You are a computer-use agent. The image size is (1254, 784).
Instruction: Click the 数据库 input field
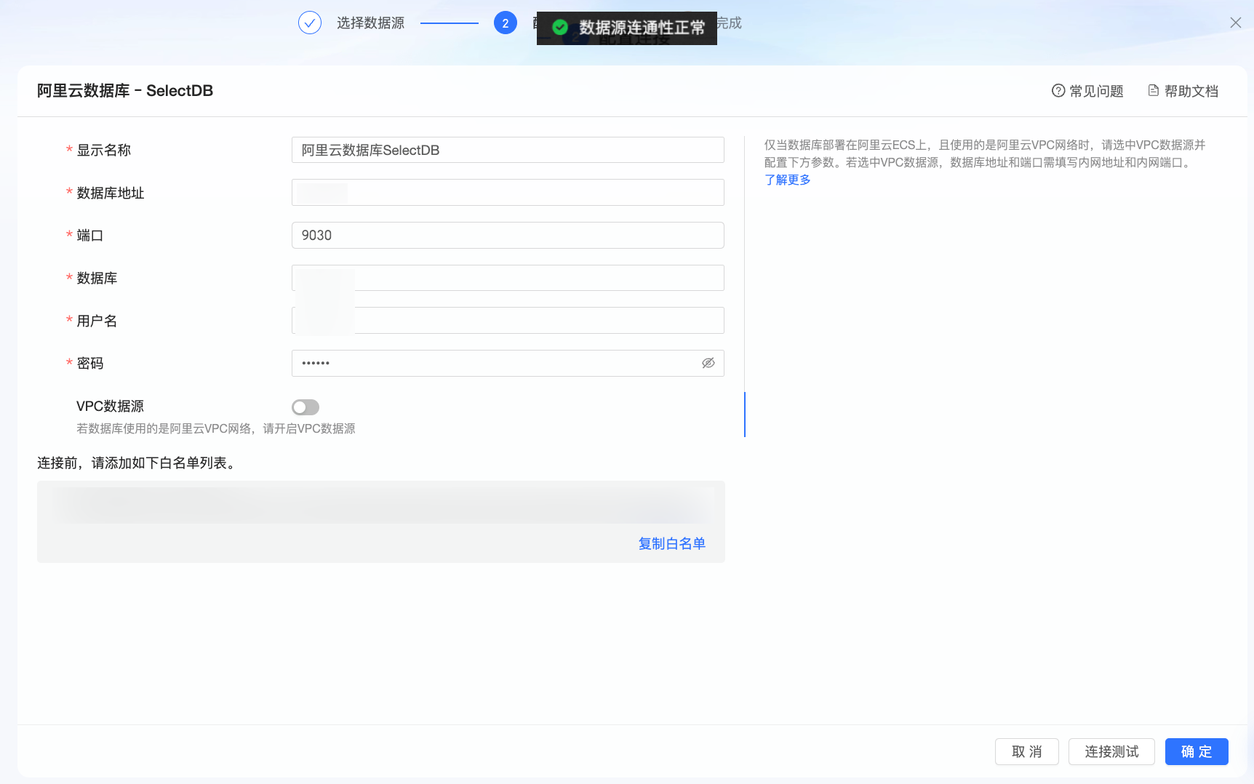tap(508, 278)
